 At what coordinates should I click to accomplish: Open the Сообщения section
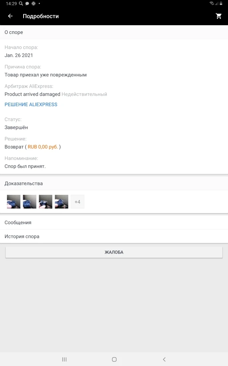point(114,222)
